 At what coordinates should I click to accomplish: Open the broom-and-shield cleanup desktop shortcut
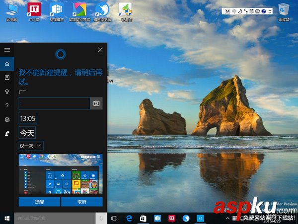pyautogui.click(x=125, y=12)
